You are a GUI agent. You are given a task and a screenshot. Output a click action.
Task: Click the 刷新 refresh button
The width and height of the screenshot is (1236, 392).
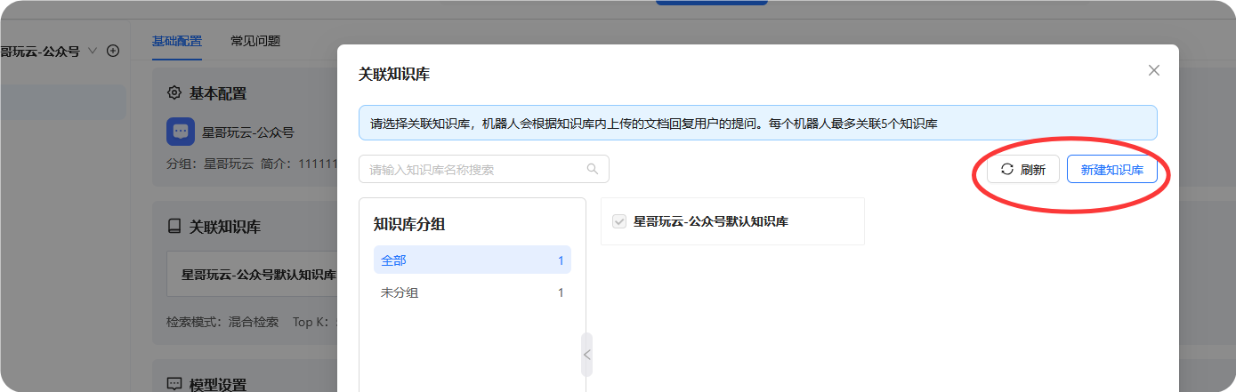point(1023,169)
